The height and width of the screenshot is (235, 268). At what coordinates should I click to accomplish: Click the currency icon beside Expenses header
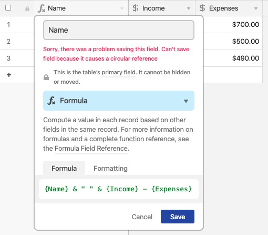point(202,8)
